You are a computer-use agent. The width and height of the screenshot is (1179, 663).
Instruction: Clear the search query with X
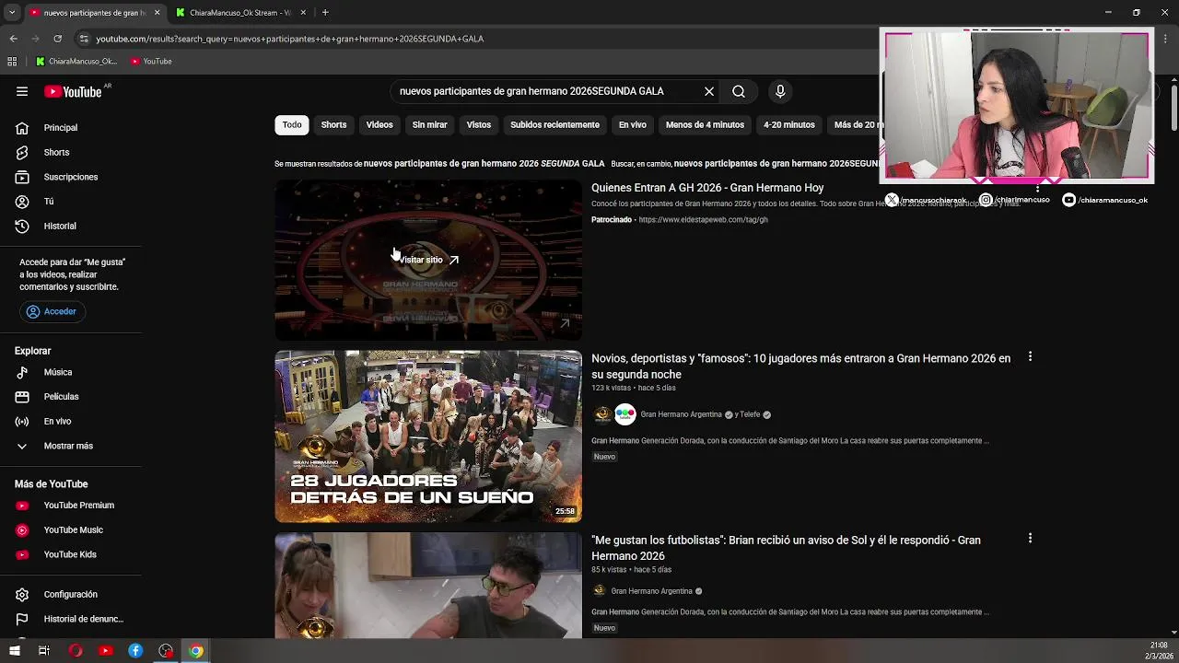tap(709, 91)
